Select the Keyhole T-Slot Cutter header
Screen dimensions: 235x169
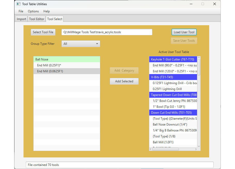[x=173, y=59]
